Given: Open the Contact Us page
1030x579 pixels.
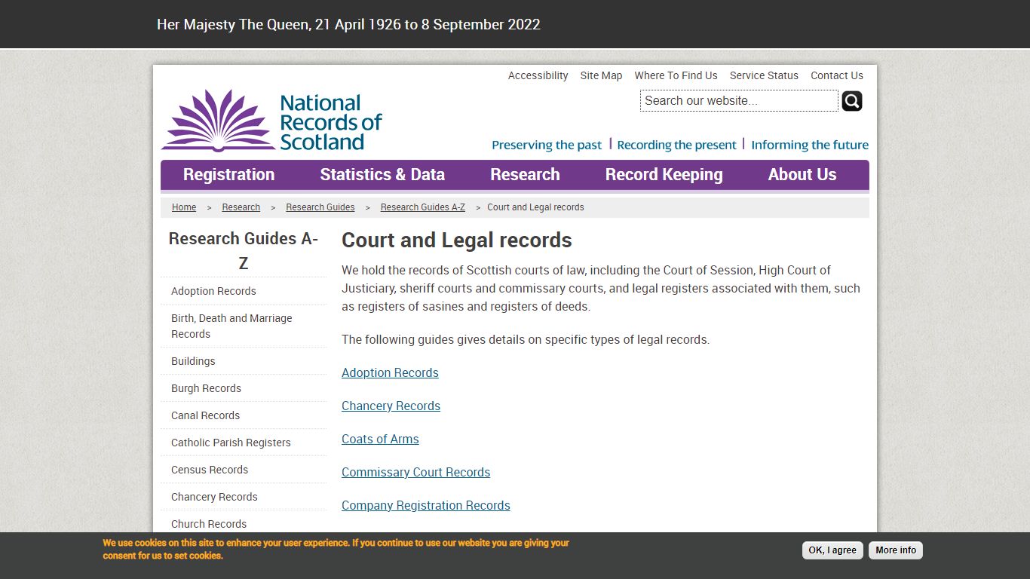Looking at the screenshot, I should coord(837,75).
